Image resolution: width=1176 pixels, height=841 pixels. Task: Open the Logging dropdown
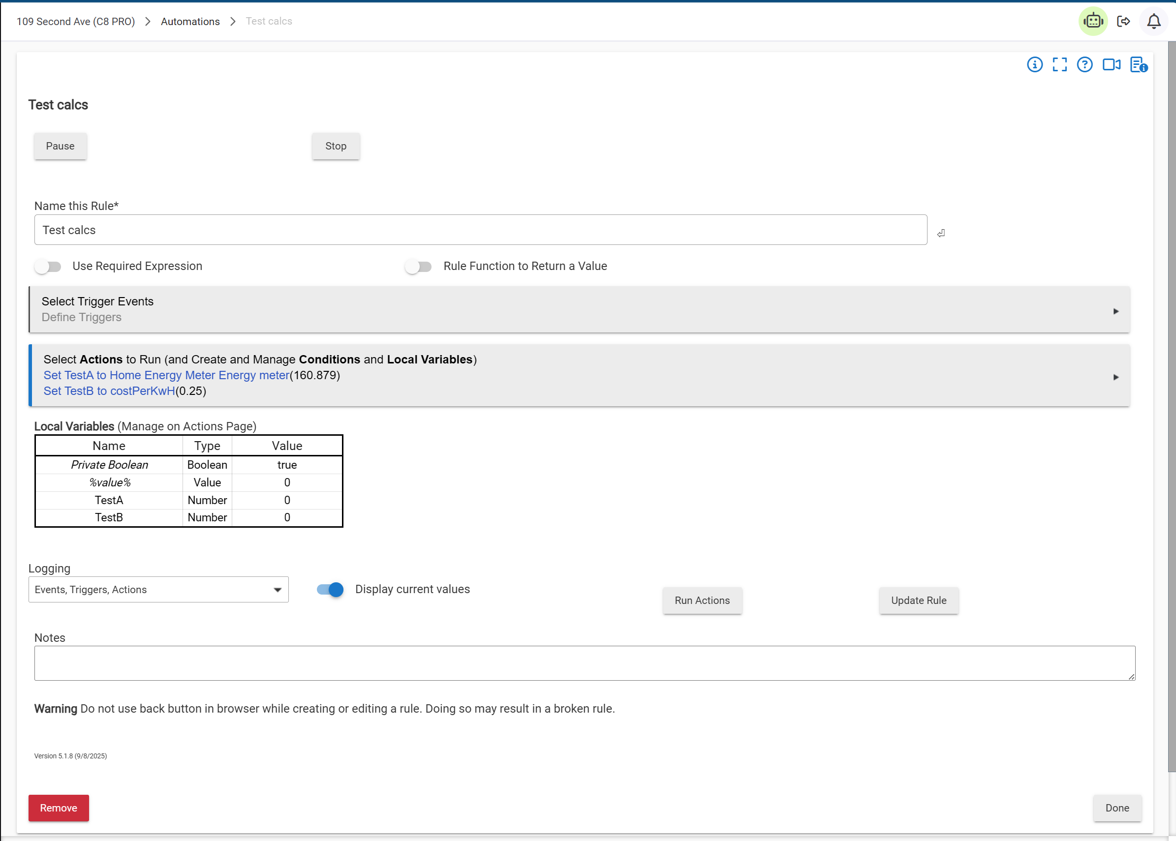coord(158,589)
